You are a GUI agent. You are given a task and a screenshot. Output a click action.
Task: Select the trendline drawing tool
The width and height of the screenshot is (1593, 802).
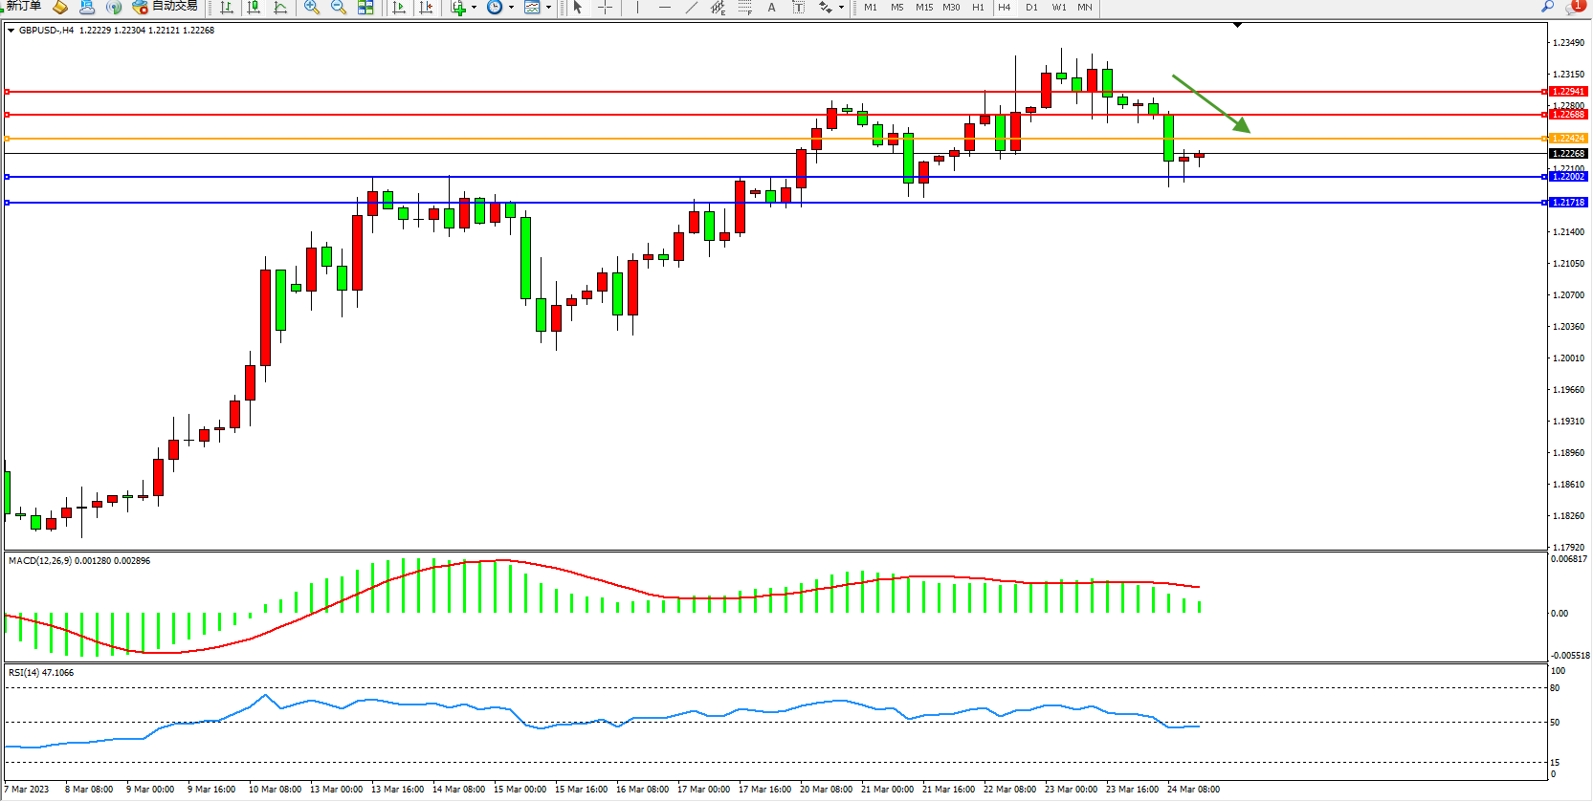[x=692, y=8]
